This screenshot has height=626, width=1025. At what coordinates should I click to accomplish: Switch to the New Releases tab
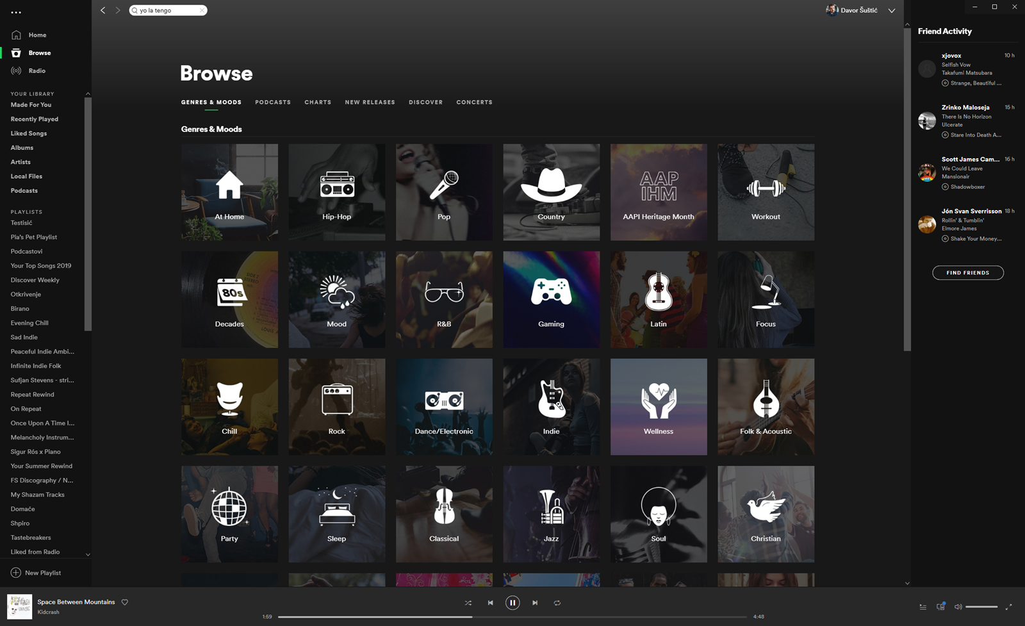coord(370,103)
